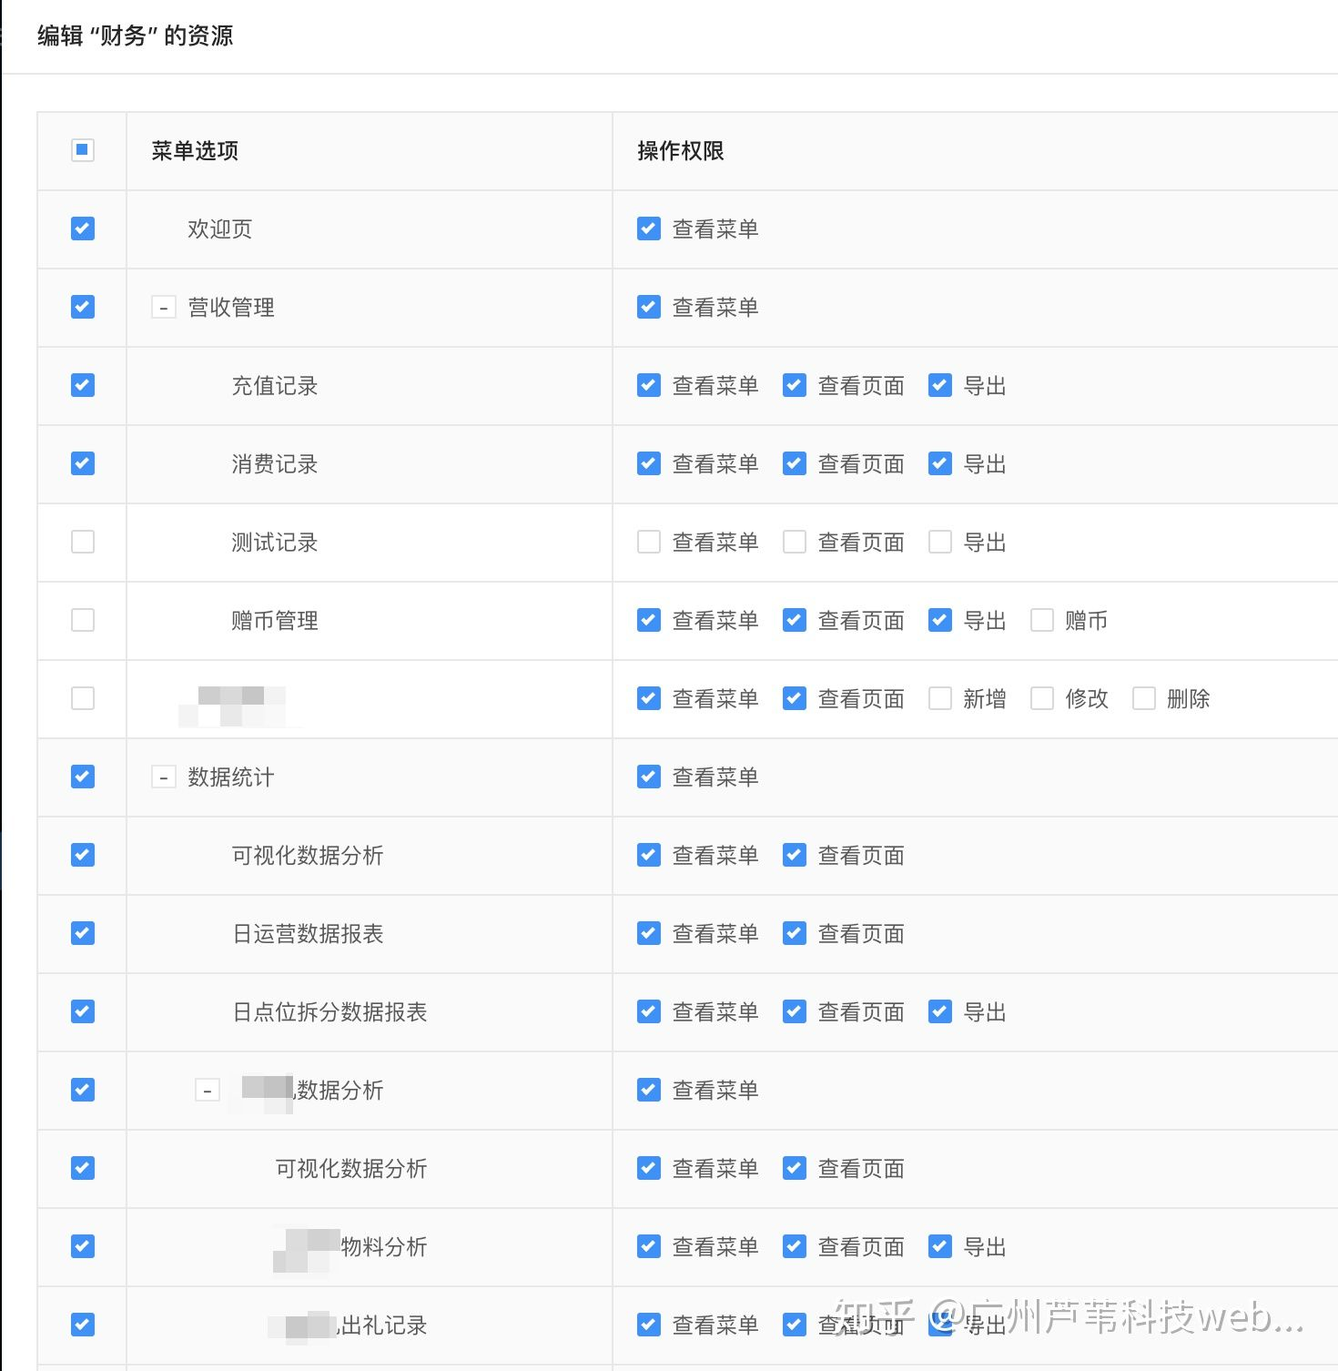Uncheck 查看页面 for 充值记录
Image resolution: width=1338 pixels, height=1371 pixels.
click(x=794, y=385)
